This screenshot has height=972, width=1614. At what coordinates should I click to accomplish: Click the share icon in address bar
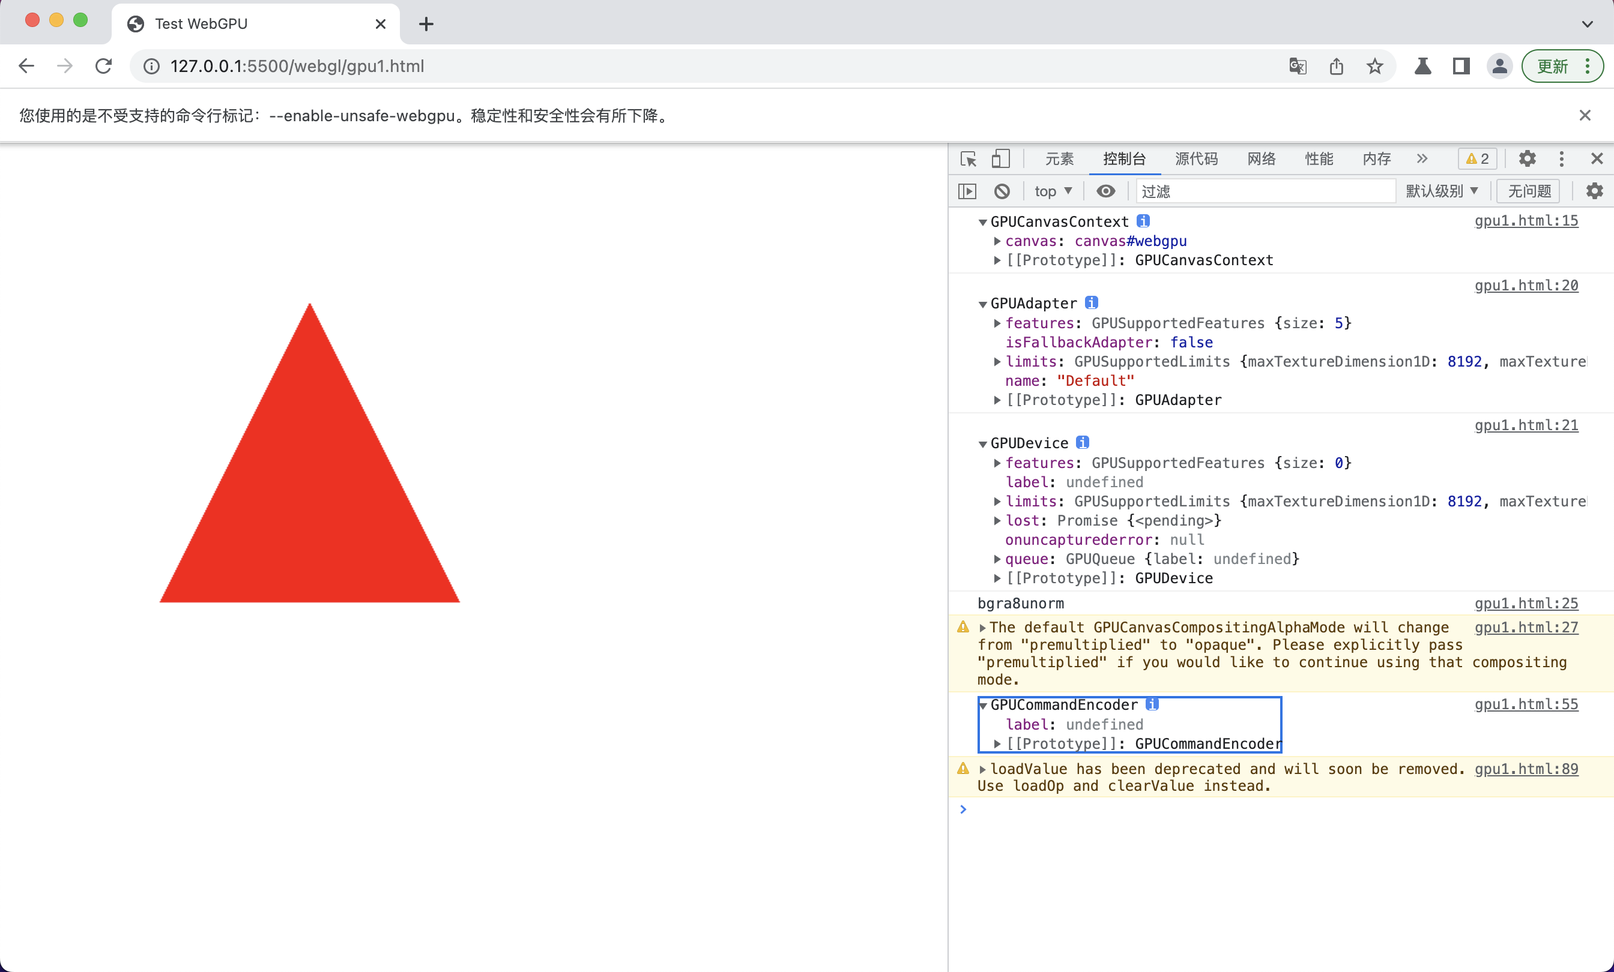pos(1336,66)
